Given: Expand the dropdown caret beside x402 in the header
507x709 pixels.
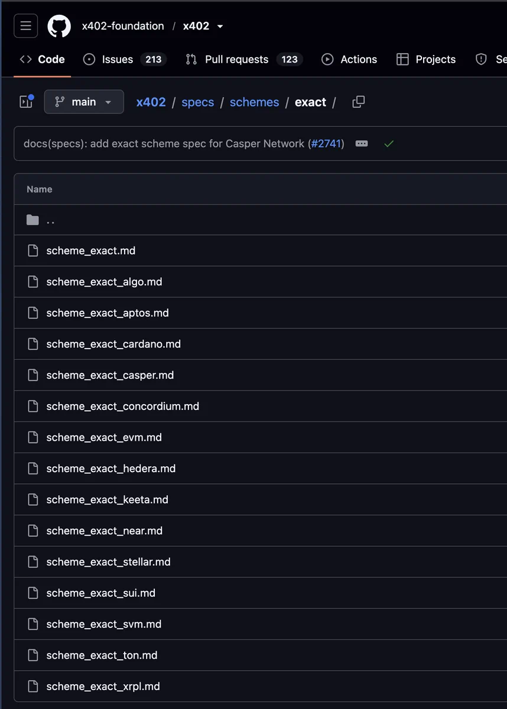Looking at the screenshot, I should tap(220, 27).
